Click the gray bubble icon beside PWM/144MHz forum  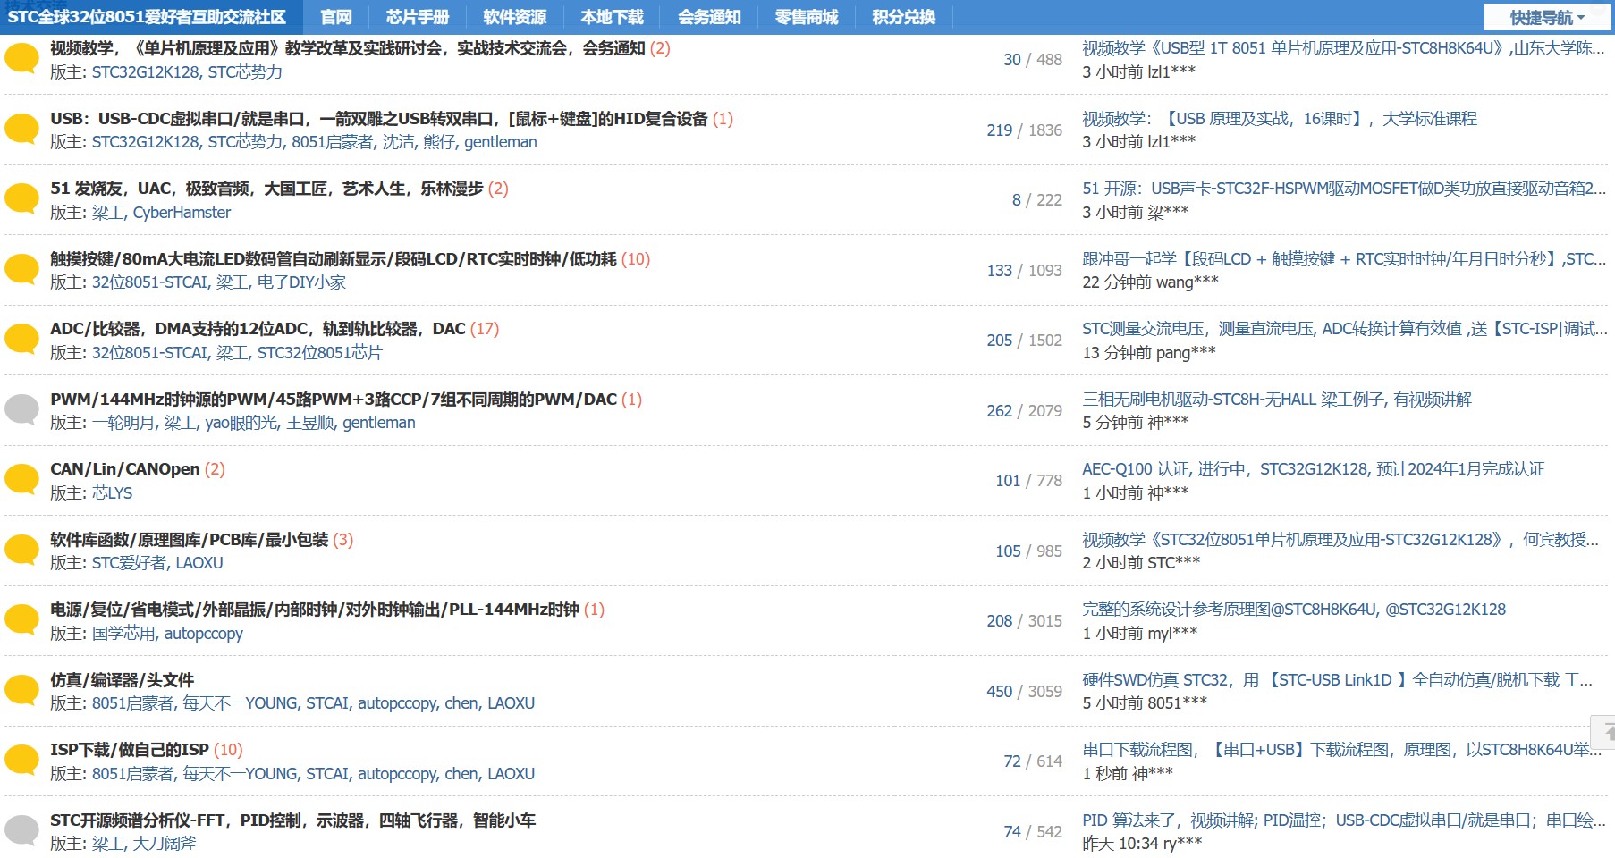[x=21, y=409]
